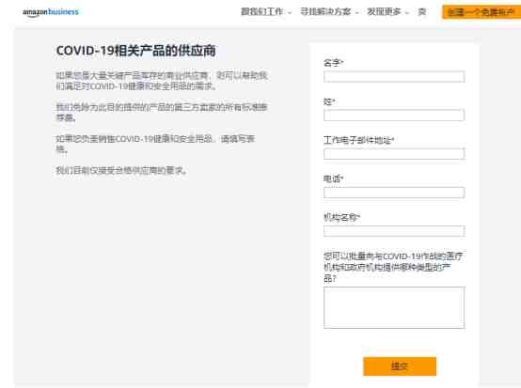Focus the 机构名称 (organization name) field

click(394, 231)
